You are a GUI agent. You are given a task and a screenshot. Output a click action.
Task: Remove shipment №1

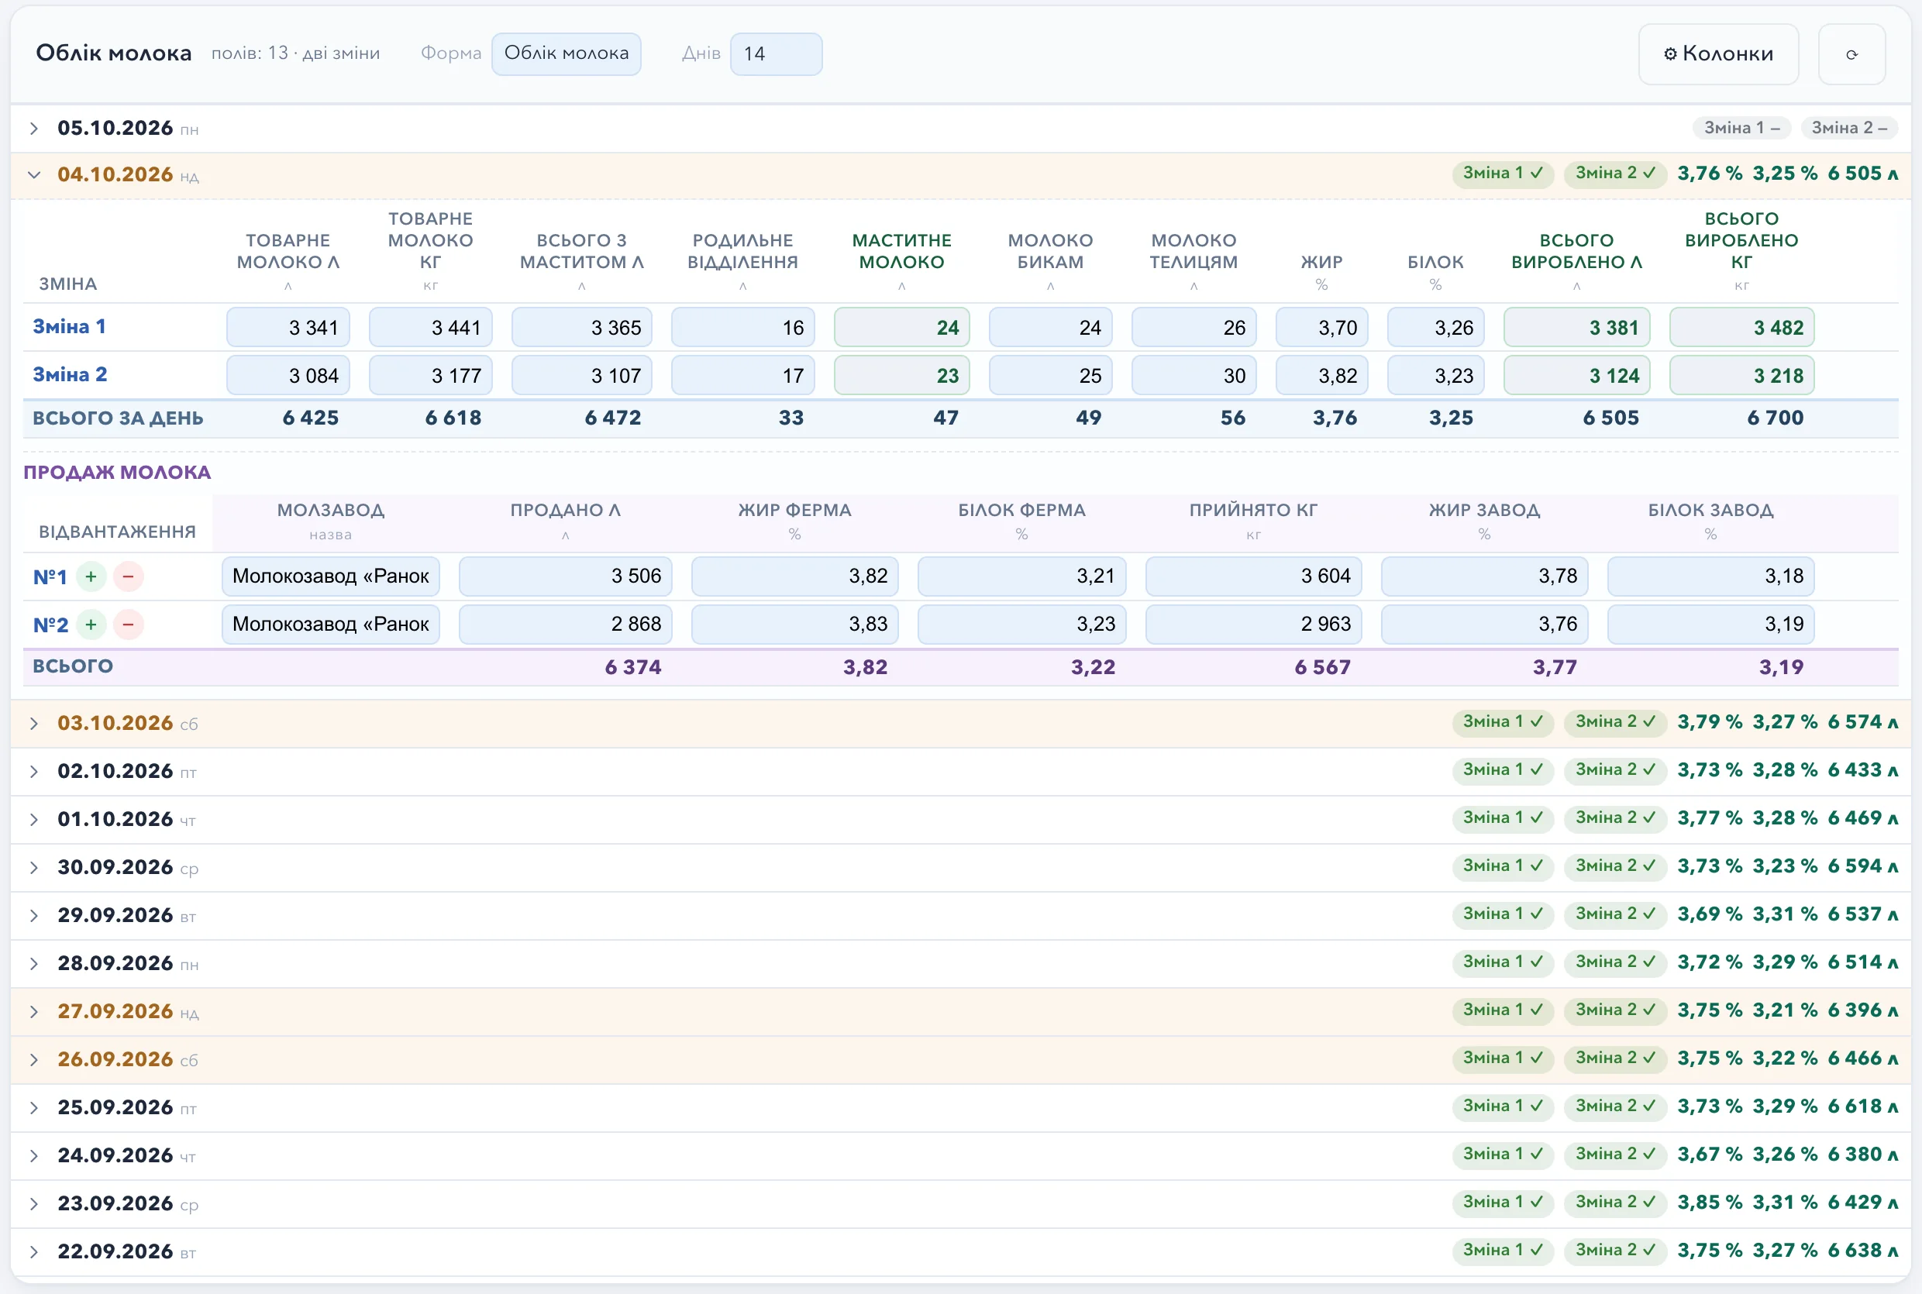point(128,576)
